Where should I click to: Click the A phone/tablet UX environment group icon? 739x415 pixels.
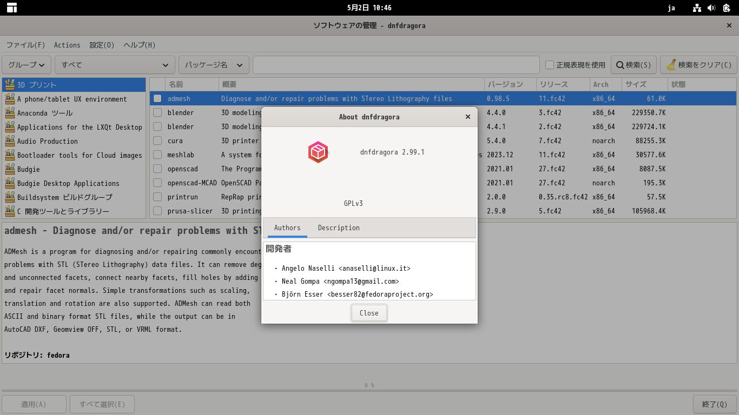point(9,98)
